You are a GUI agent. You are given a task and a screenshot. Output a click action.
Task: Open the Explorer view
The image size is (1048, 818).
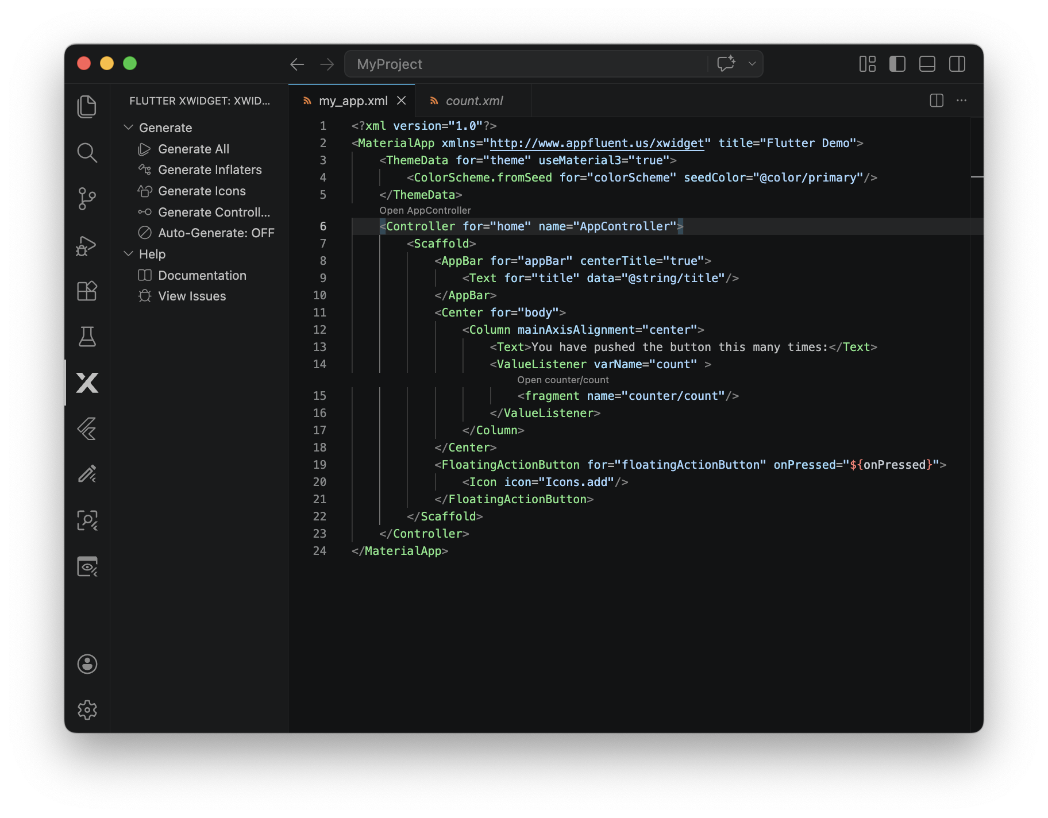pyautogui.click(x=87, y=106)
